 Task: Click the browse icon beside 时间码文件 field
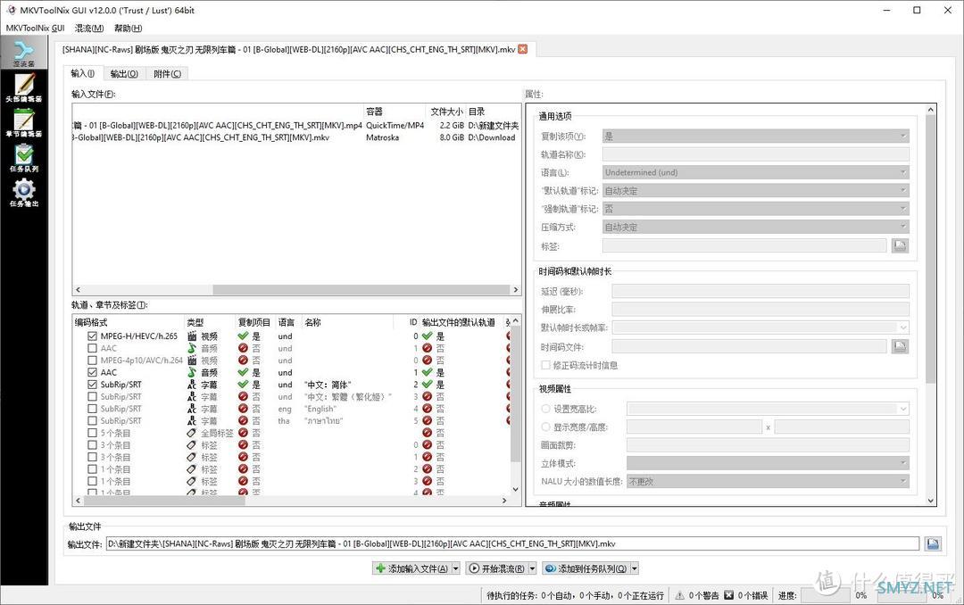(900, 346)
